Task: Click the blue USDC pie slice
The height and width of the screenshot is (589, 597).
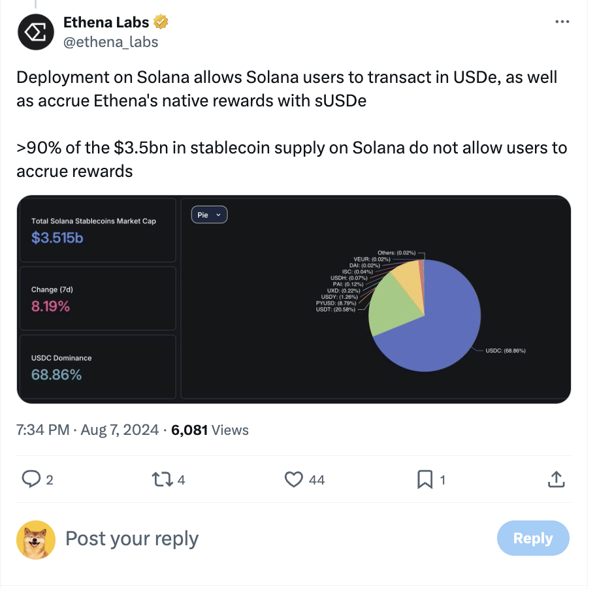Action: (x=438, y=335)
